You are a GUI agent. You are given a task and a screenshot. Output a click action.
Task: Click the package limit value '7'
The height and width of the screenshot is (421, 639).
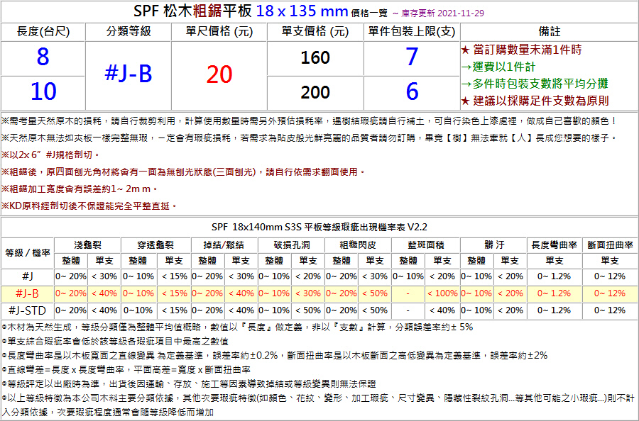click(412, 57)
